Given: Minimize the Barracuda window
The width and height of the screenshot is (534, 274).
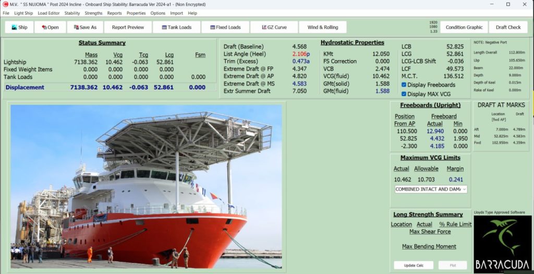Looking at the screenshot, I should 492,4.
